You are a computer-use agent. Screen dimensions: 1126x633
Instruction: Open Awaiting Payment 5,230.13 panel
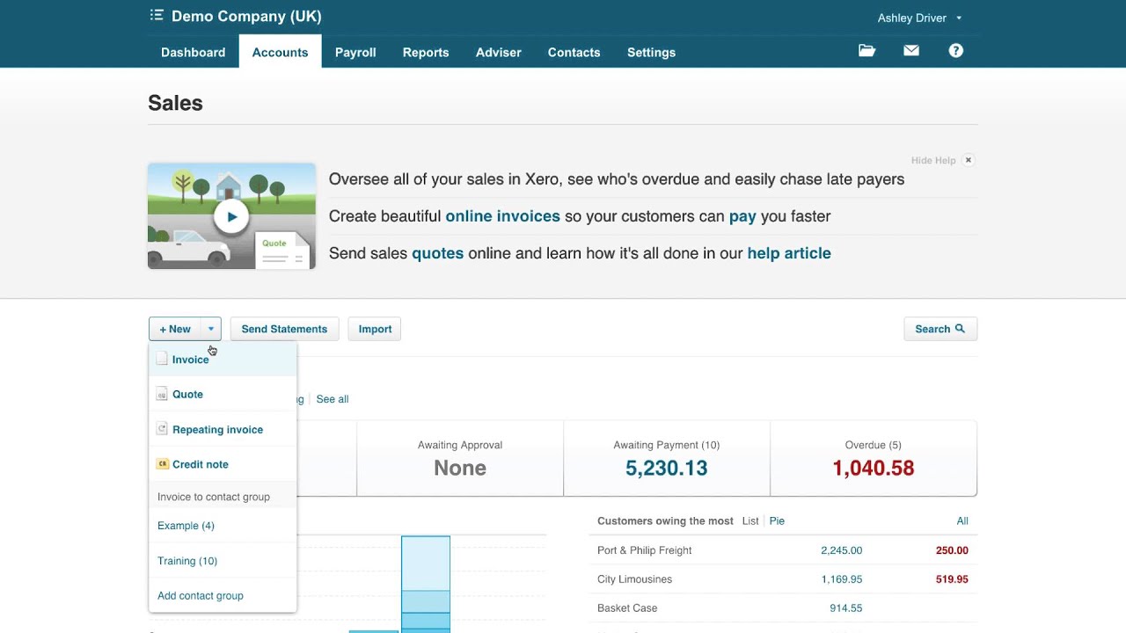[x=667, y=459]
